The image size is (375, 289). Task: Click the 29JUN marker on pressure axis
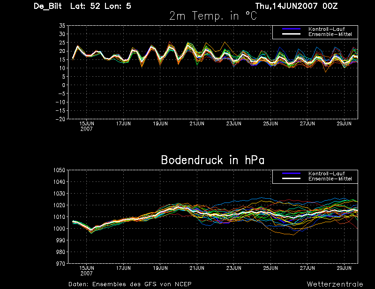pos(344,268)
